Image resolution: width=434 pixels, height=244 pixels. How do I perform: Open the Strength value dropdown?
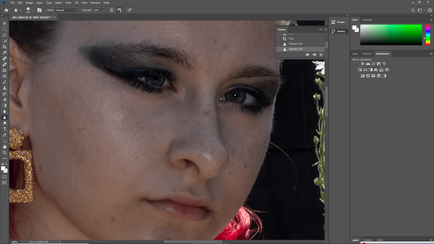coord(103,10)
